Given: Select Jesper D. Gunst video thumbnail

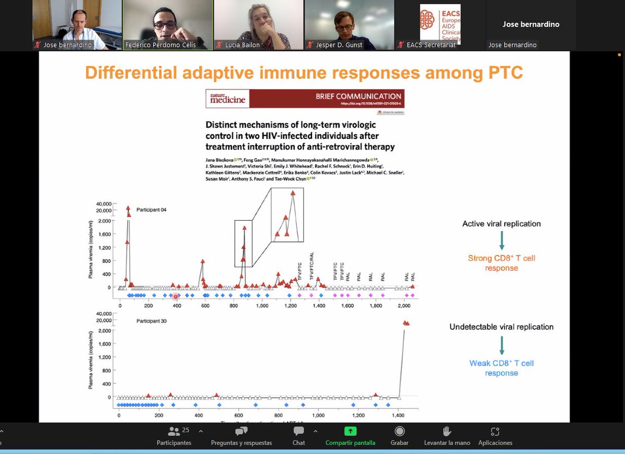Looking at the screenshot, I should click(x=349, y=24).
